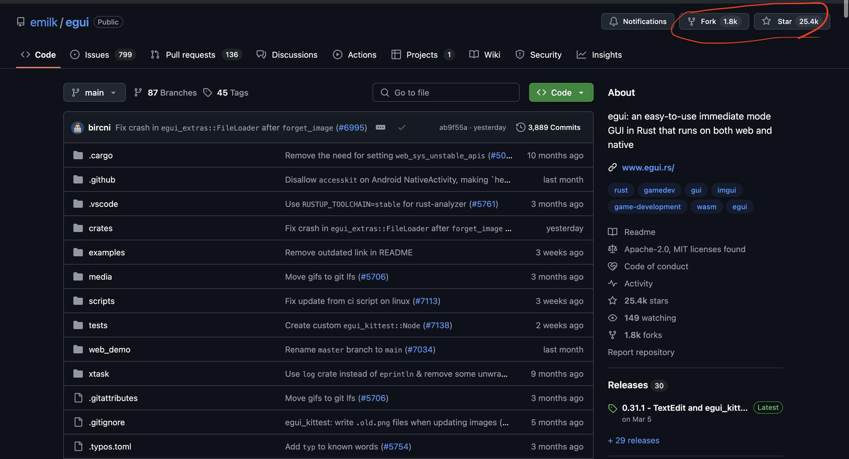Open the green Code dropdown button

[561, 92]
